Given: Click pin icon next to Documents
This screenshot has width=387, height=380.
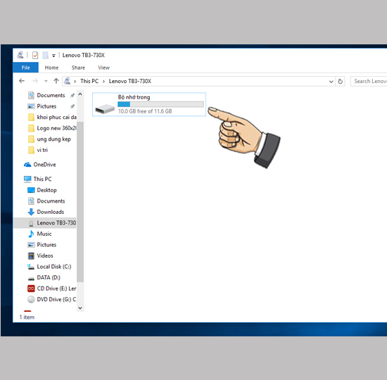Looking at the screenshot, I should click(72, 95).
